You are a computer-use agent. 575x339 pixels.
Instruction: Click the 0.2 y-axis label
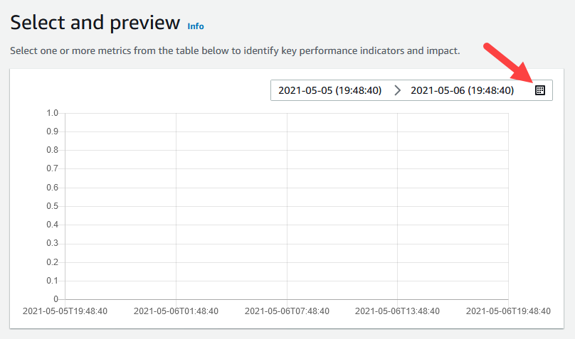(x=53, y=262)
